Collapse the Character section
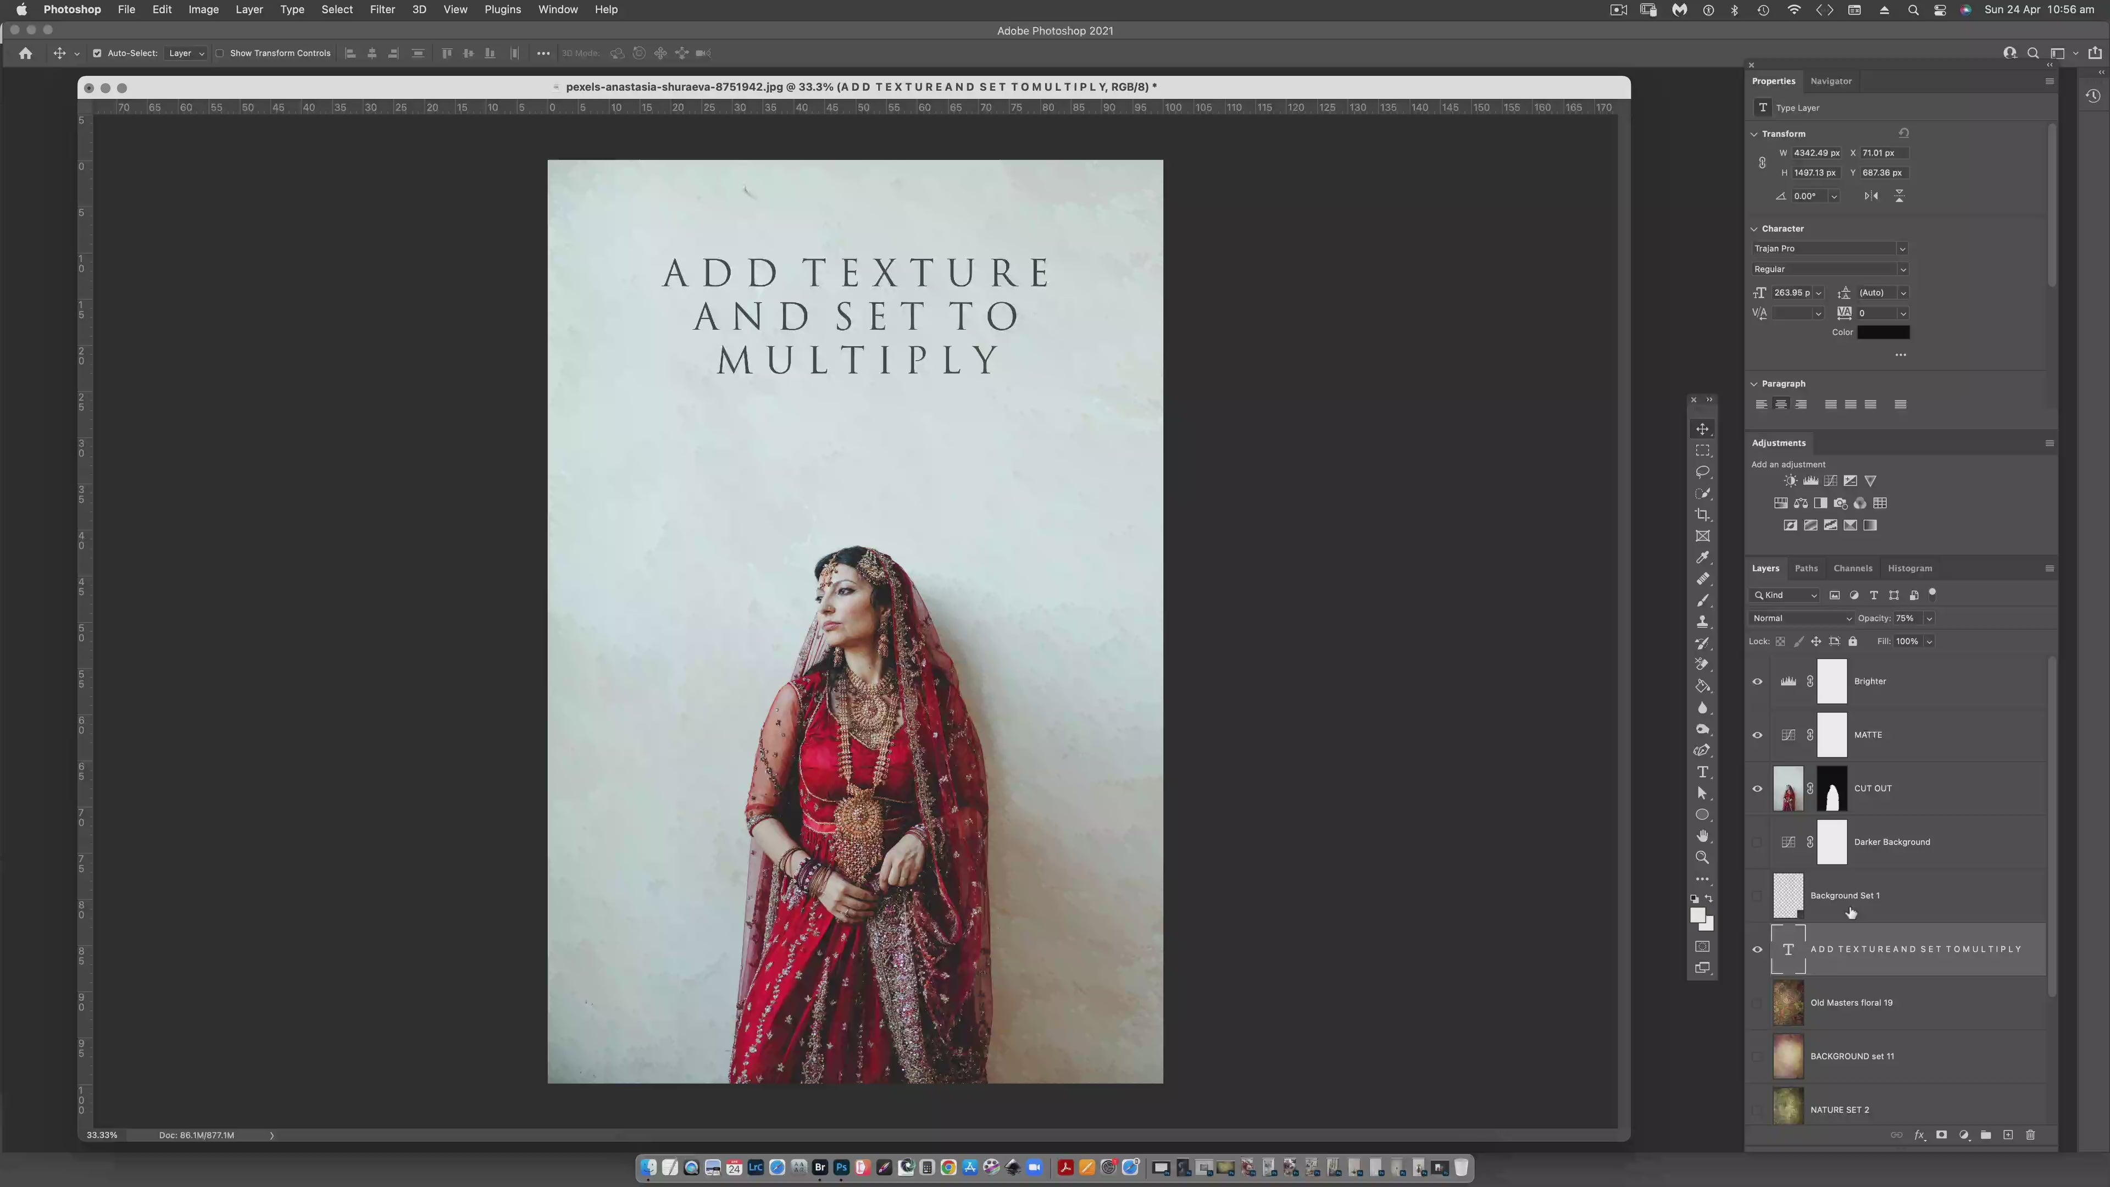 [1754, 229]
